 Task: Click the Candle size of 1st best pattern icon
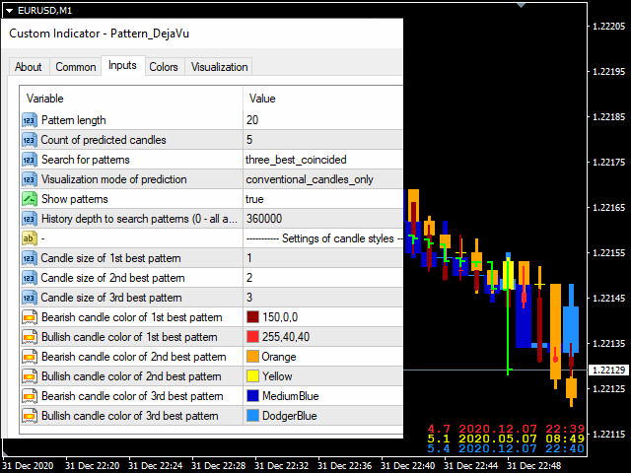click(x=30, y=258)
